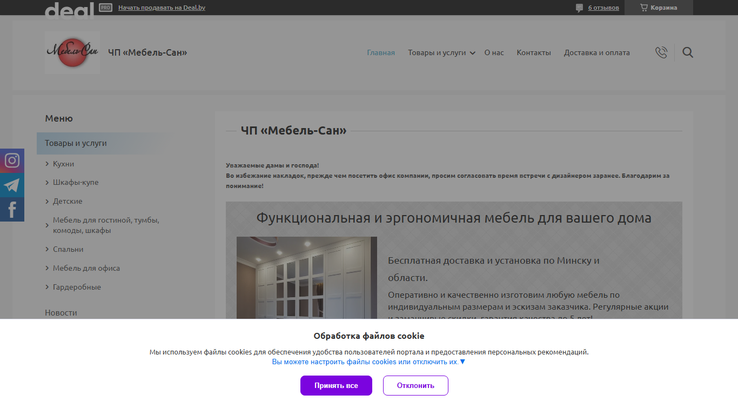Expand the chevron beside Шкафы-купе

pyautogui.click(x=48, y=183)
